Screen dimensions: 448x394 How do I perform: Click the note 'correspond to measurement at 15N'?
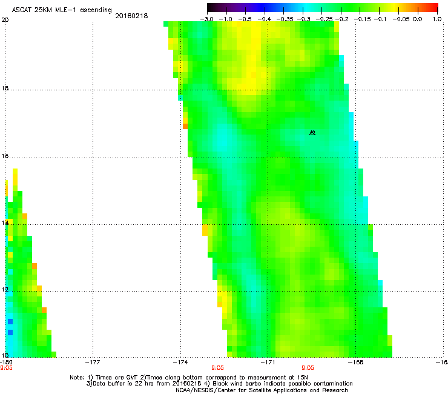coord(257,378)
